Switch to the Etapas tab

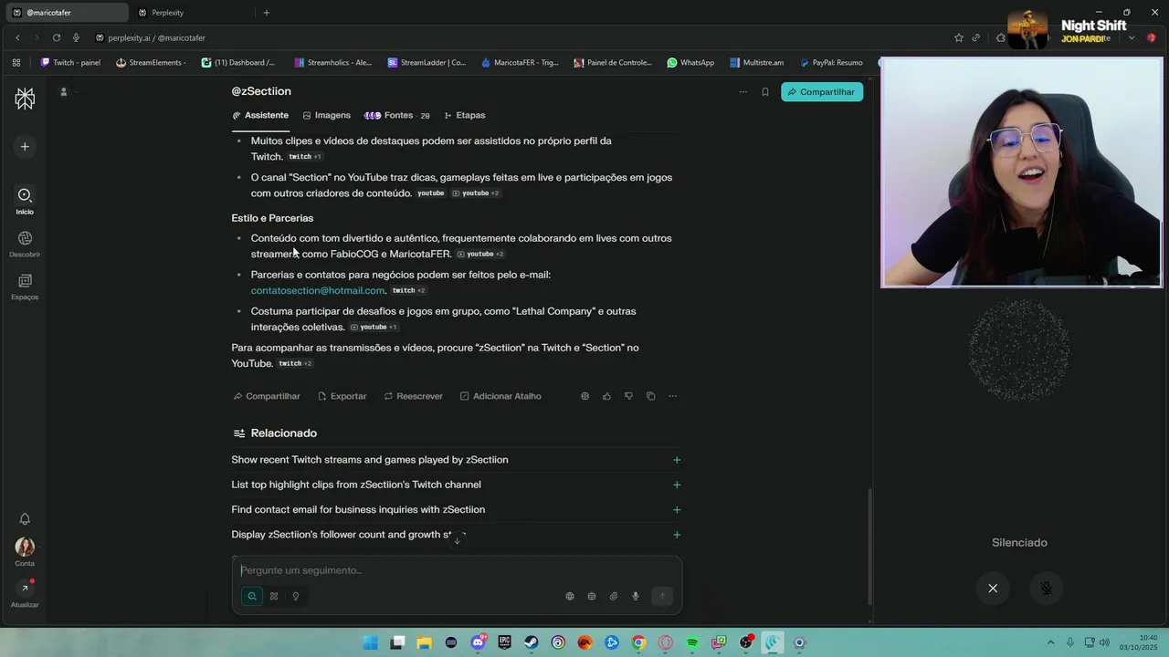pos(465,116)
